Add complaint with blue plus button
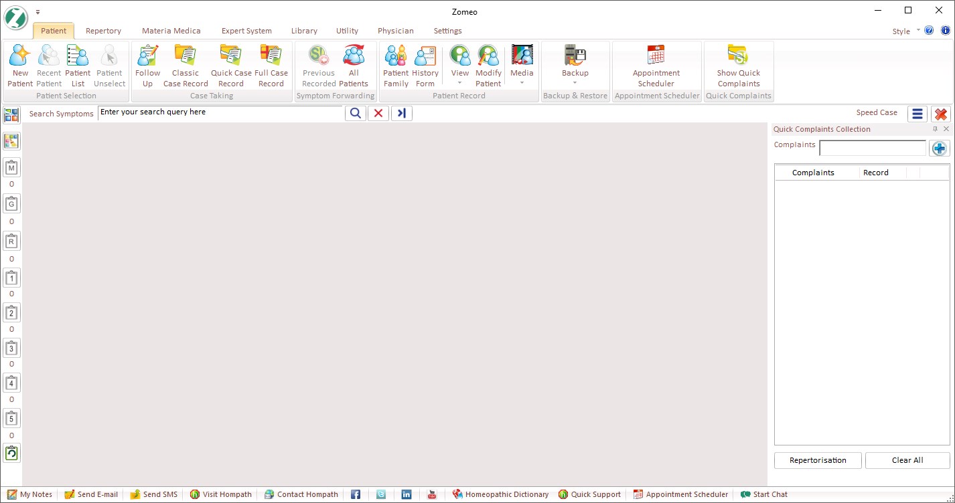This screenshot has width=955, height=503. pos(940,148)
